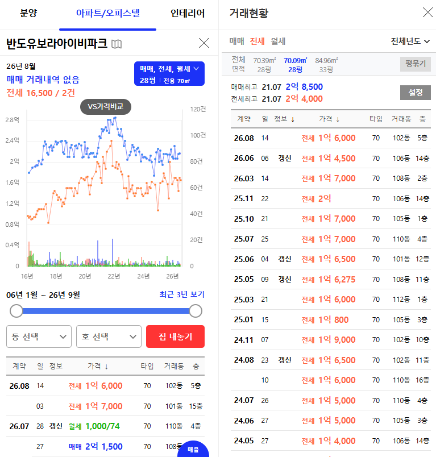Sort by 가격 arrow in 거래현황 table
Image resolution: width=436 pixels, height=457 pixels.
click(x=338, y=119)
